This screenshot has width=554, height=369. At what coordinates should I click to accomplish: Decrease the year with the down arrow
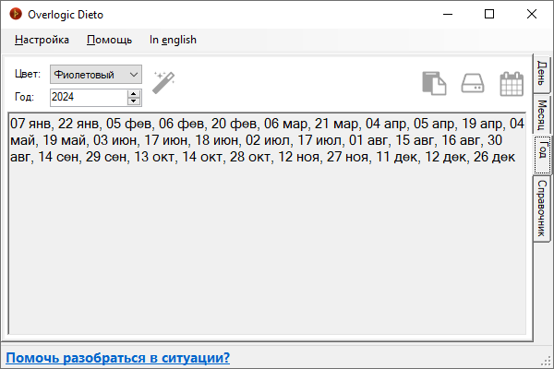[134, 101]
